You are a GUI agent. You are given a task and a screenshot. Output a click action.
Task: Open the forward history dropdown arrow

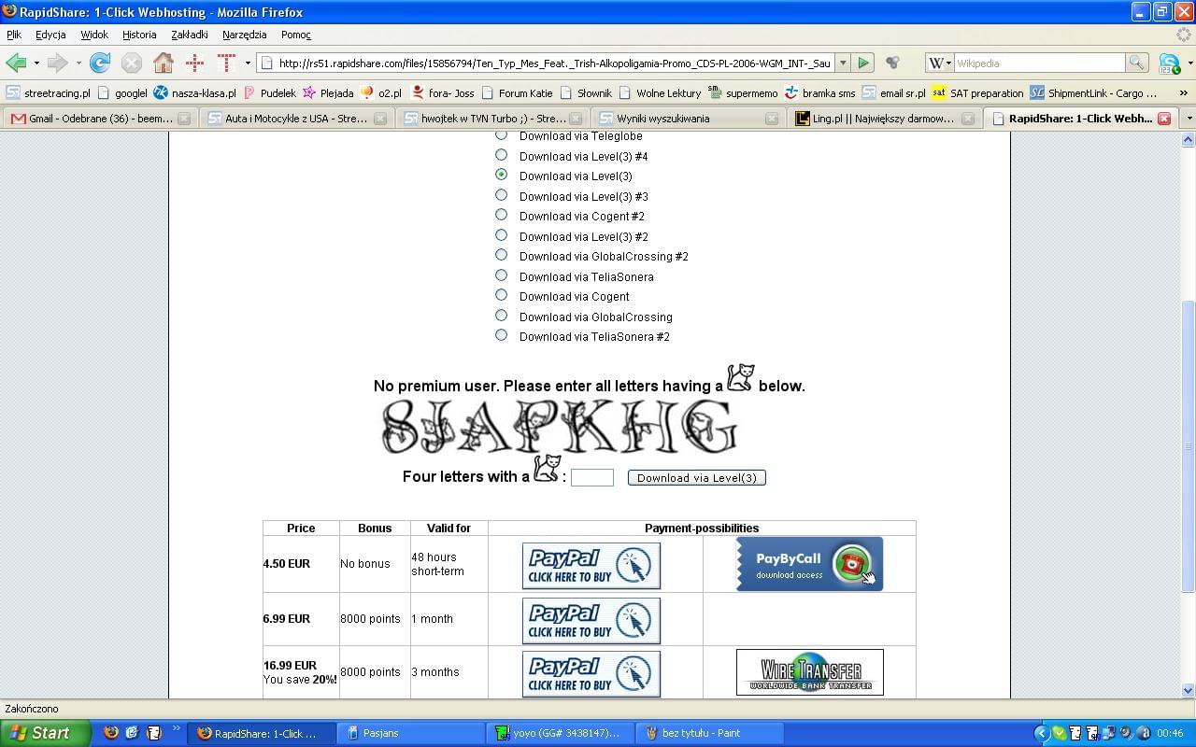(x=78, y=63)
